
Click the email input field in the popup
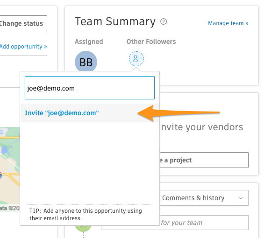pyautogui.click(x=90, y=88)
